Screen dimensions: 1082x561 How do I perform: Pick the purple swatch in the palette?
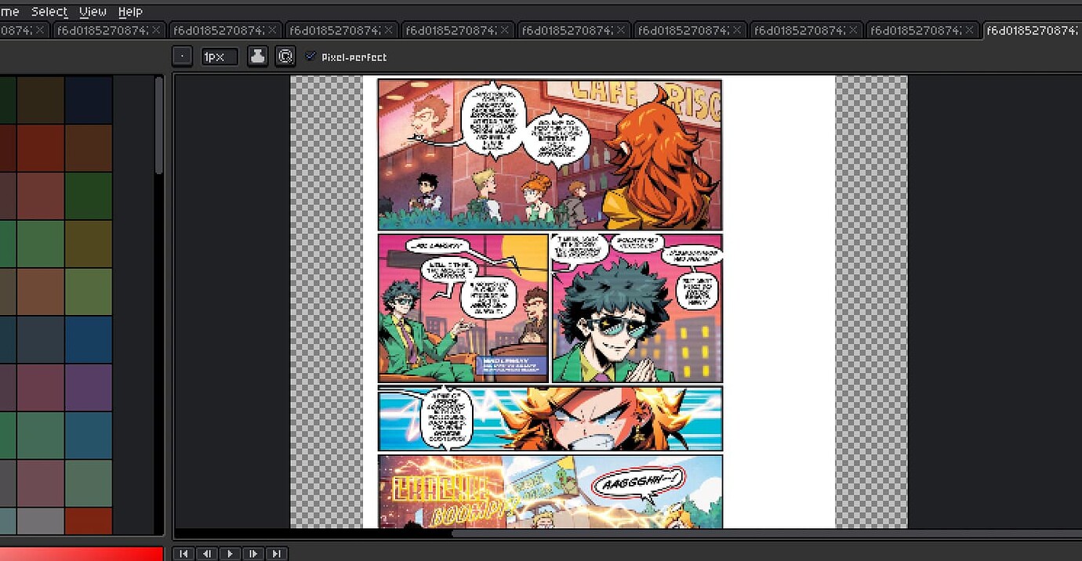89,387
